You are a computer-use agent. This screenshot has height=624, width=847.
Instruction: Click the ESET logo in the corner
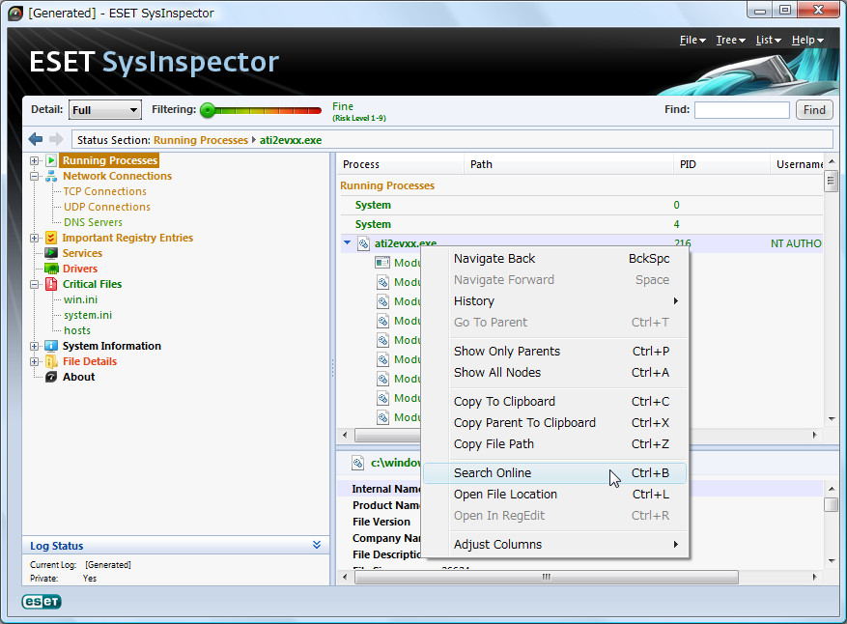(x=41, y=601)
